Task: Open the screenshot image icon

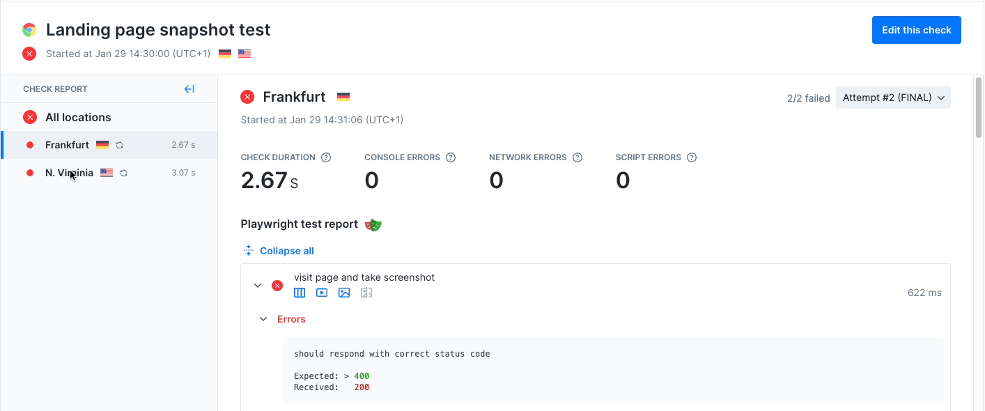Action: pyautogui.click(x=344, y=293)
